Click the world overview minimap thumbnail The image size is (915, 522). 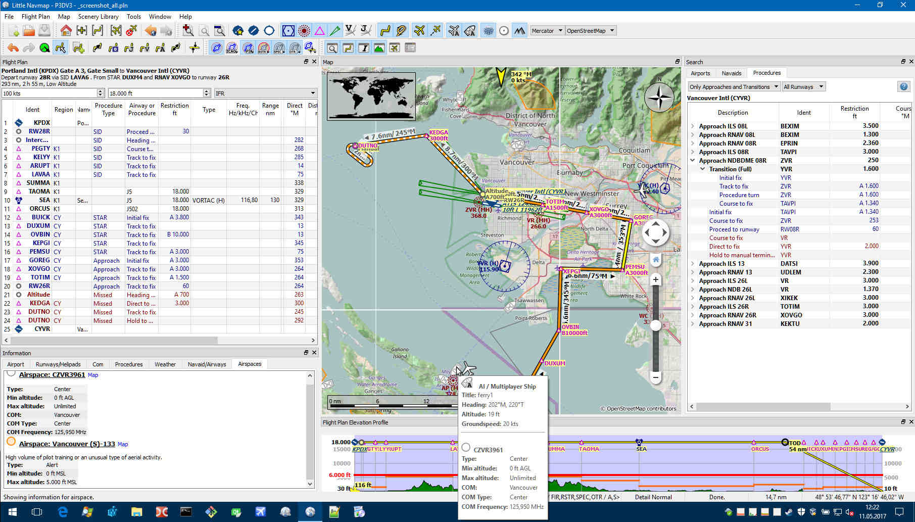click(x=371, y=96)
